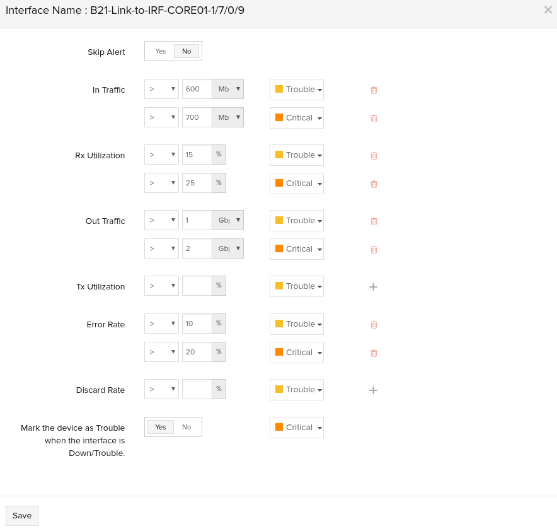Set Skip Alert to Yes
The image size is (557, 531).
pyautogui.click(x=160, y=51)
